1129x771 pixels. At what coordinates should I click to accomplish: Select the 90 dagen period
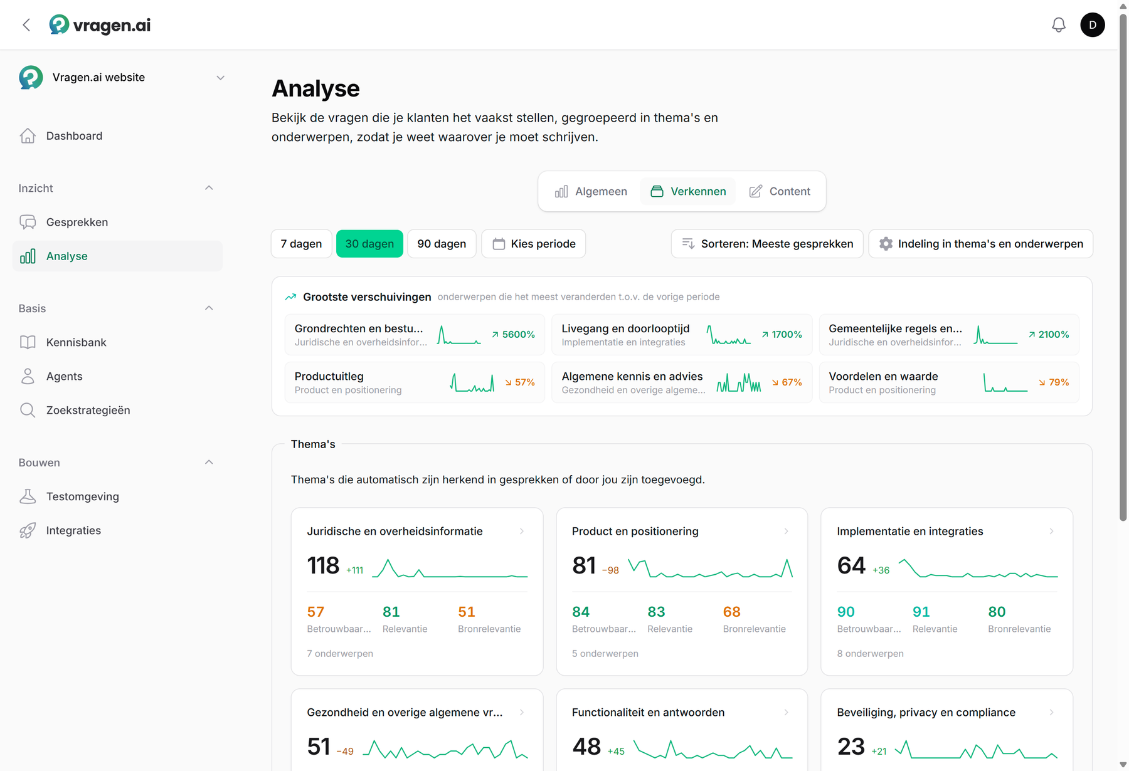point(442,244)
